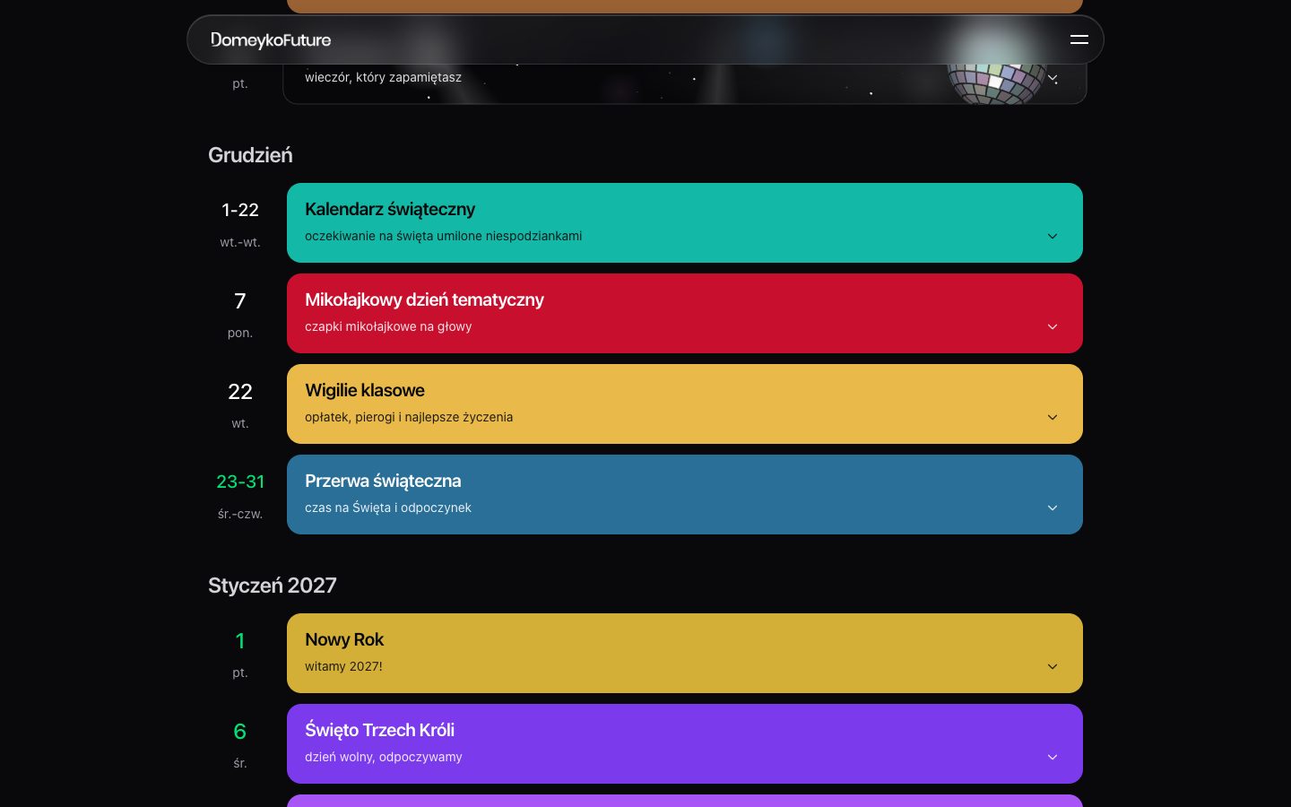Click the 'śr.-czw.' weekday label

tap(240, 514)
